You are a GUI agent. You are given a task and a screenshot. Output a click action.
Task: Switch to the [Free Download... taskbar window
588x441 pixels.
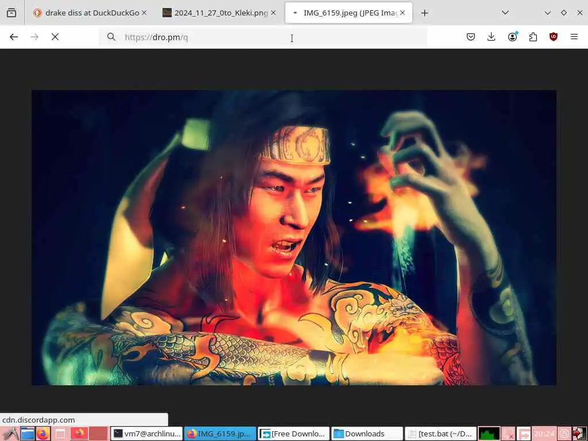pyautogui.click(x=293, y=434)
